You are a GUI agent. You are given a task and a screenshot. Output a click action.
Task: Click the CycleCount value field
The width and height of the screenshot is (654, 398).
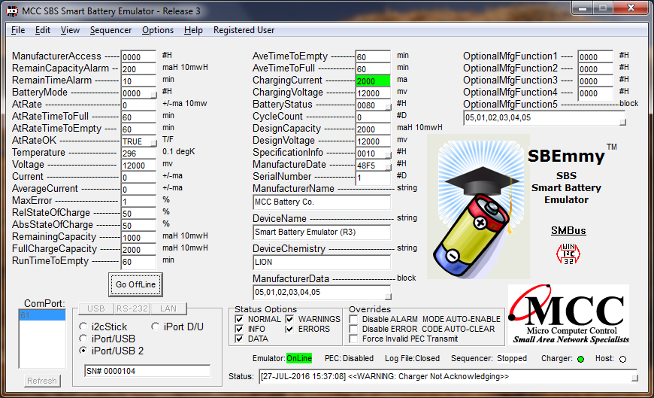click(372, 117)
